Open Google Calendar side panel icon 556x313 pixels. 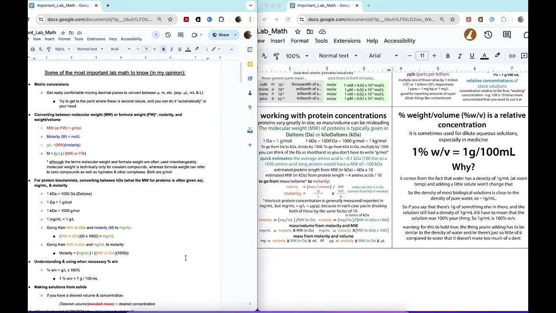click(250, 50)
